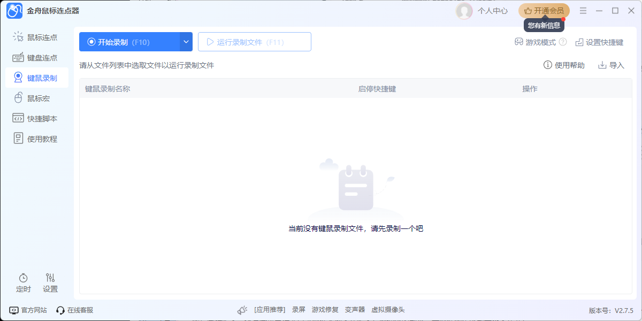The image size is (642, 321).
Task: Switch to the 鼠标宏 feature
Action: (x=37, y=98)
